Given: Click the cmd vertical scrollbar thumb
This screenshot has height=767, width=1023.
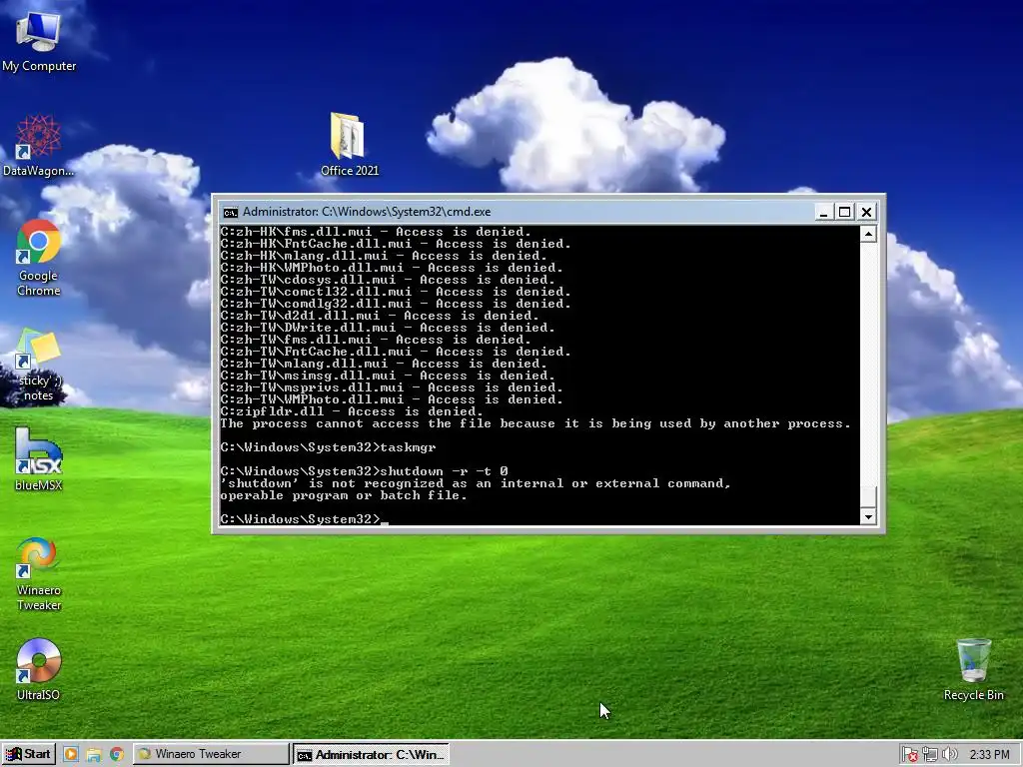Looking at the screenshot, I should tap(868, 496).
